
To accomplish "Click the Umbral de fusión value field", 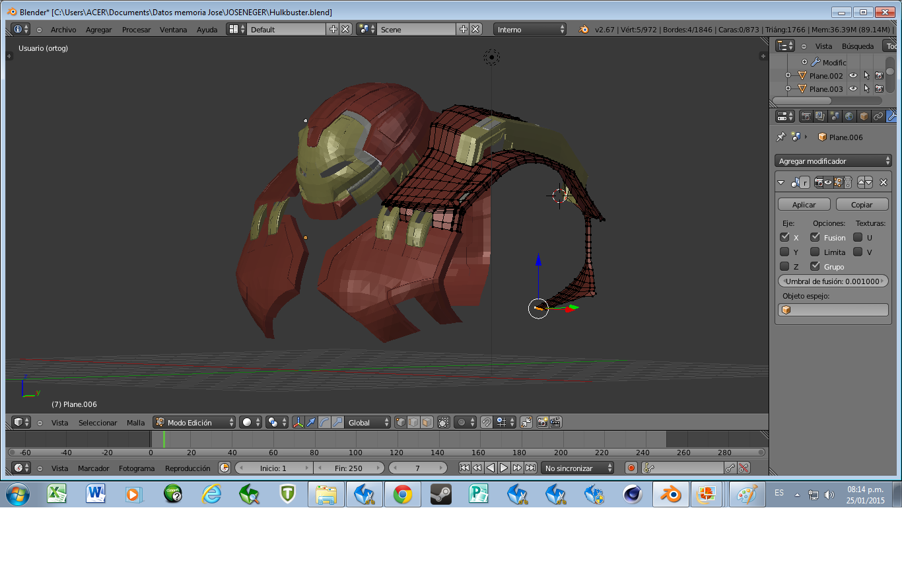I will point(833,281).
